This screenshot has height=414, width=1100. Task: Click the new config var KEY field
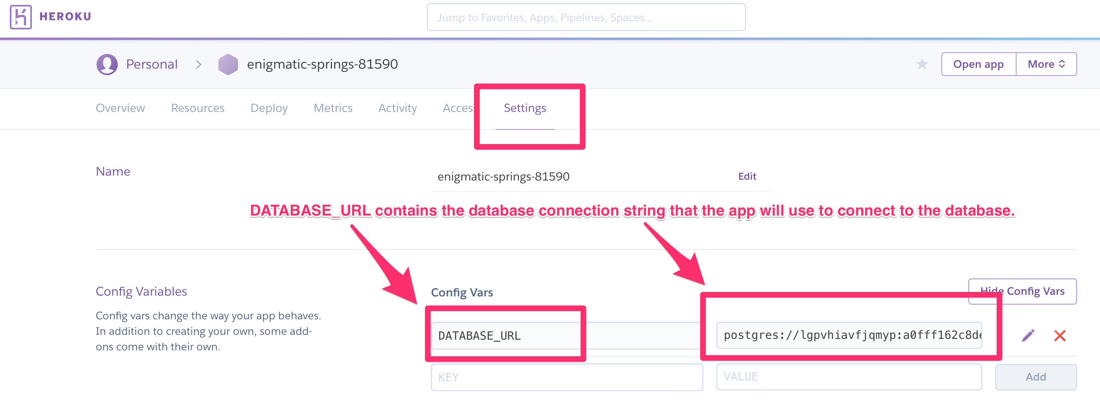tap(567, 377)
